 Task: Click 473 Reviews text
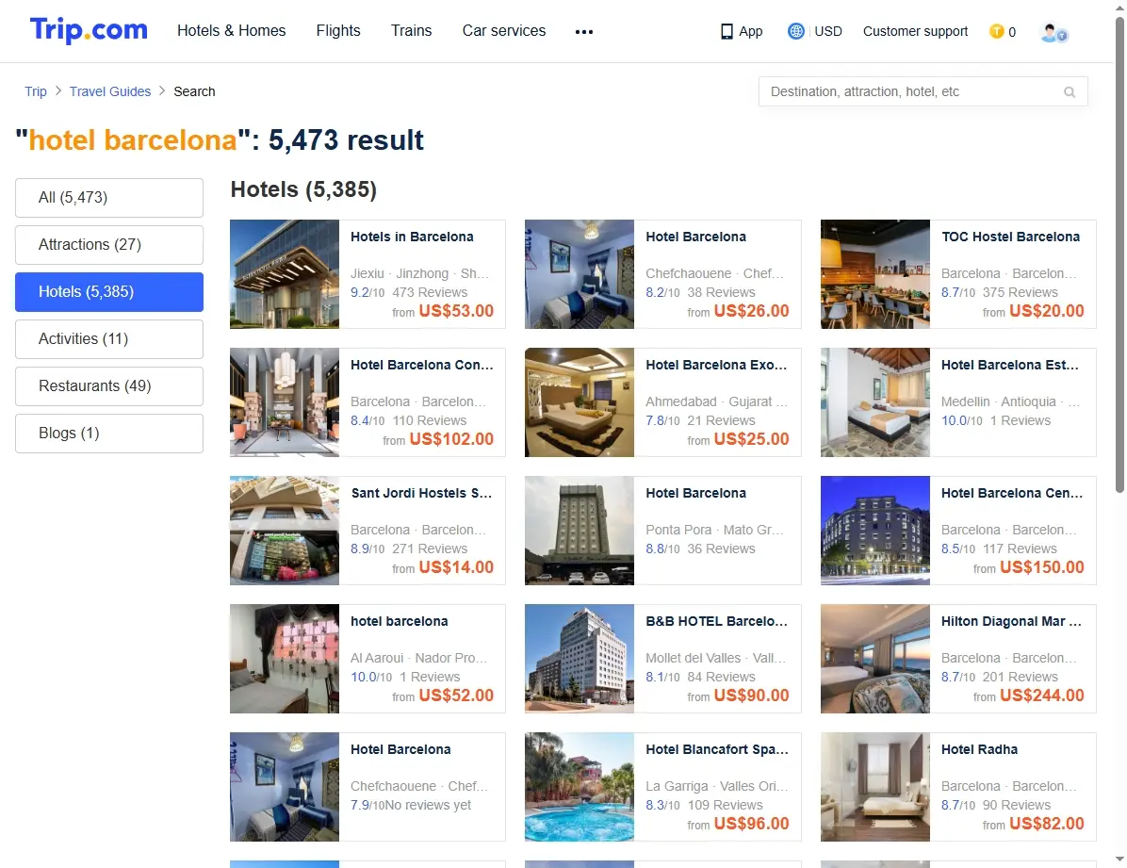[x=430, y=292]
